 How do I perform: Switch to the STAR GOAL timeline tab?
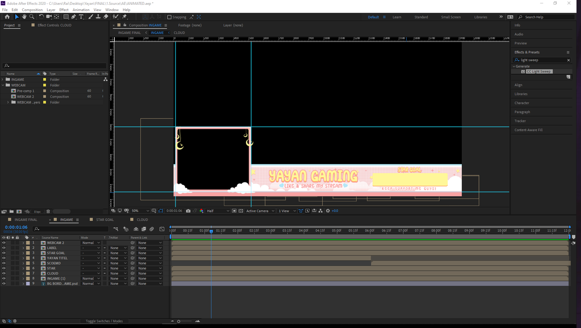click(105, 220)
